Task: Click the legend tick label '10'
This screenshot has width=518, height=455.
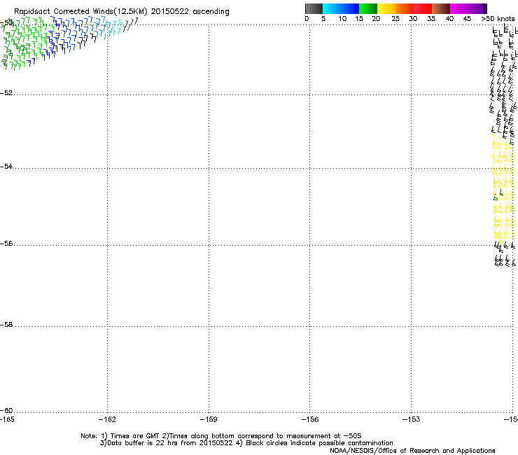Action: (342, 19)
